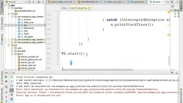Toggle scroll-to-end in the Run console

[11, 90]
